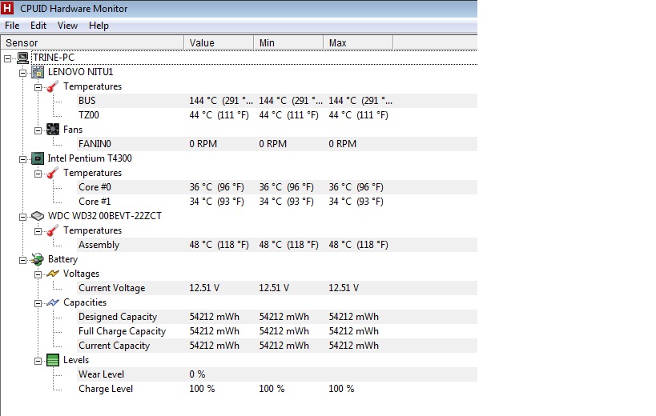Screen dimensions: 656x416
Task: Click the Battery icon
Action: 38,259
